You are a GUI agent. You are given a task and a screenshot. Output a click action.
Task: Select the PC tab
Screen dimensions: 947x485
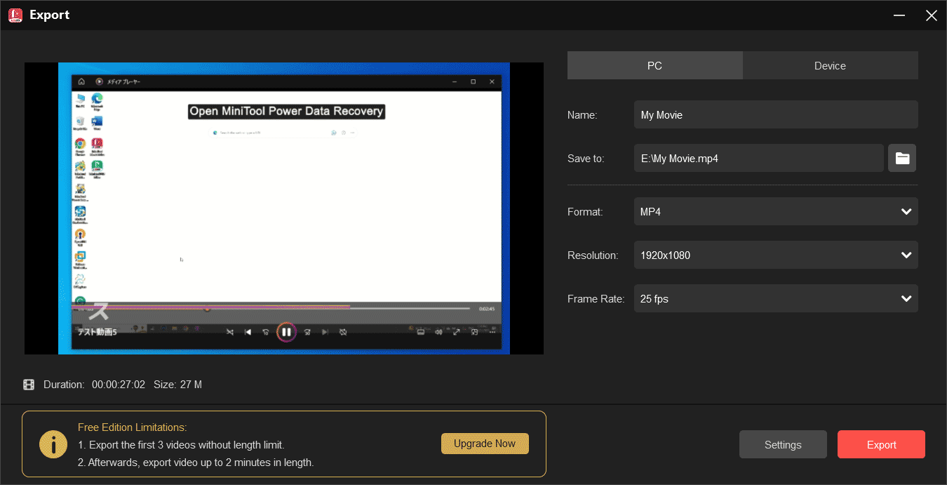tap(654, 65)
